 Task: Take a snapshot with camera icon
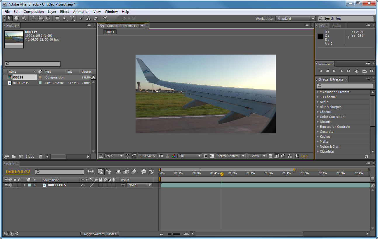coord(161,156)
